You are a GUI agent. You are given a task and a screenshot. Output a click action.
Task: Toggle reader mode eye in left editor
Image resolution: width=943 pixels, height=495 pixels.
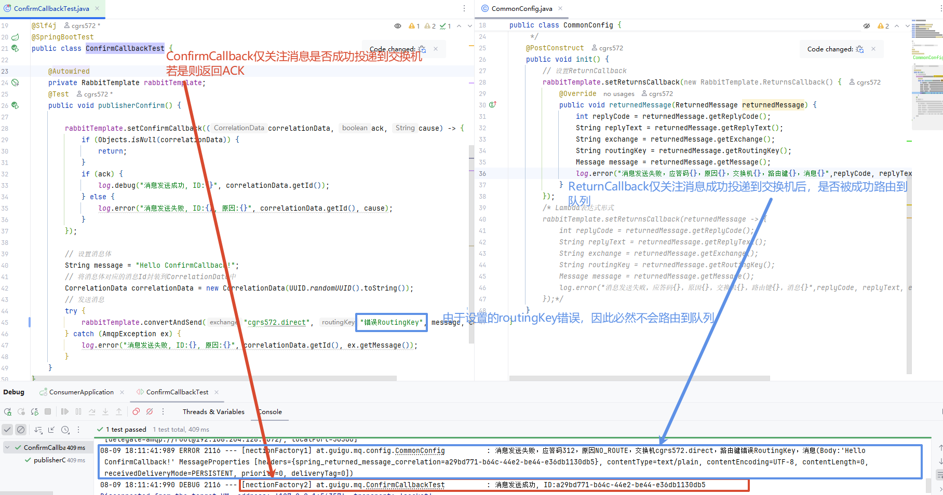tap(398, 25)
